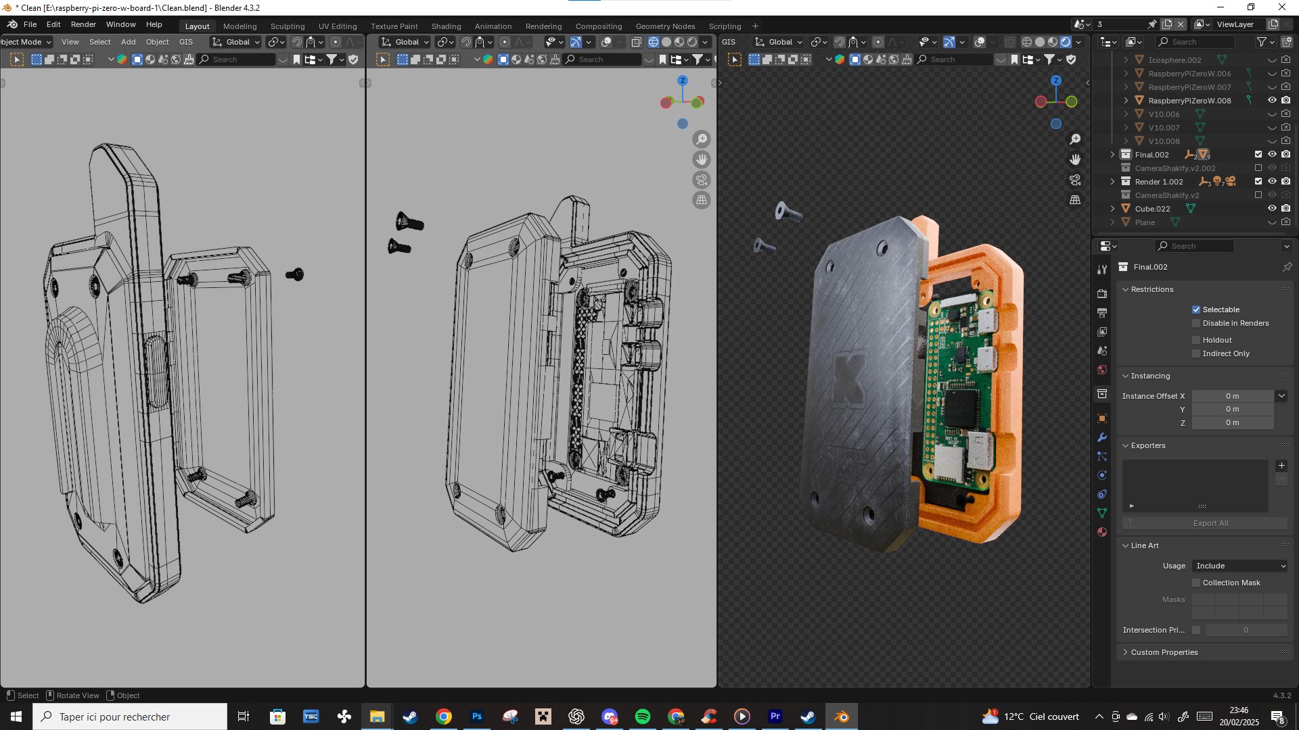Image resolution: width=1299 pixels, height=730 pixels.
Task: Open the World properties tab
Action: (1102, 370)
